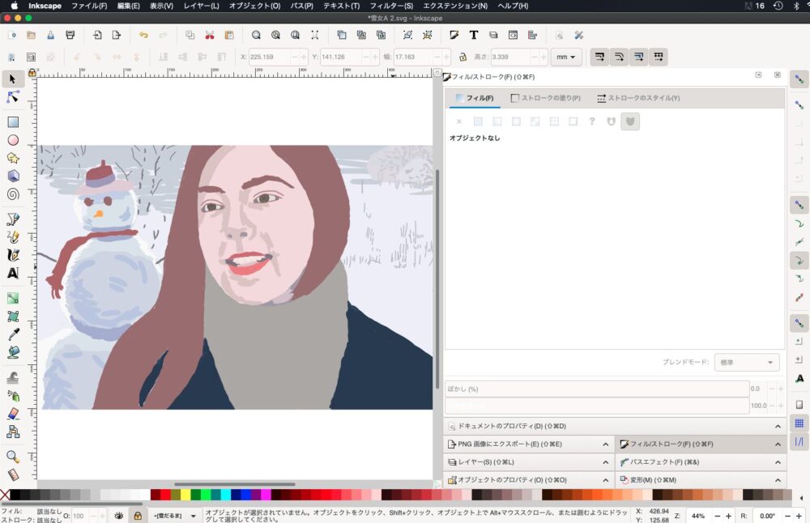The height and width of the screenshot is (523, 810).
Task: Pick the yellow swatch in color palette
Action: 185,495
